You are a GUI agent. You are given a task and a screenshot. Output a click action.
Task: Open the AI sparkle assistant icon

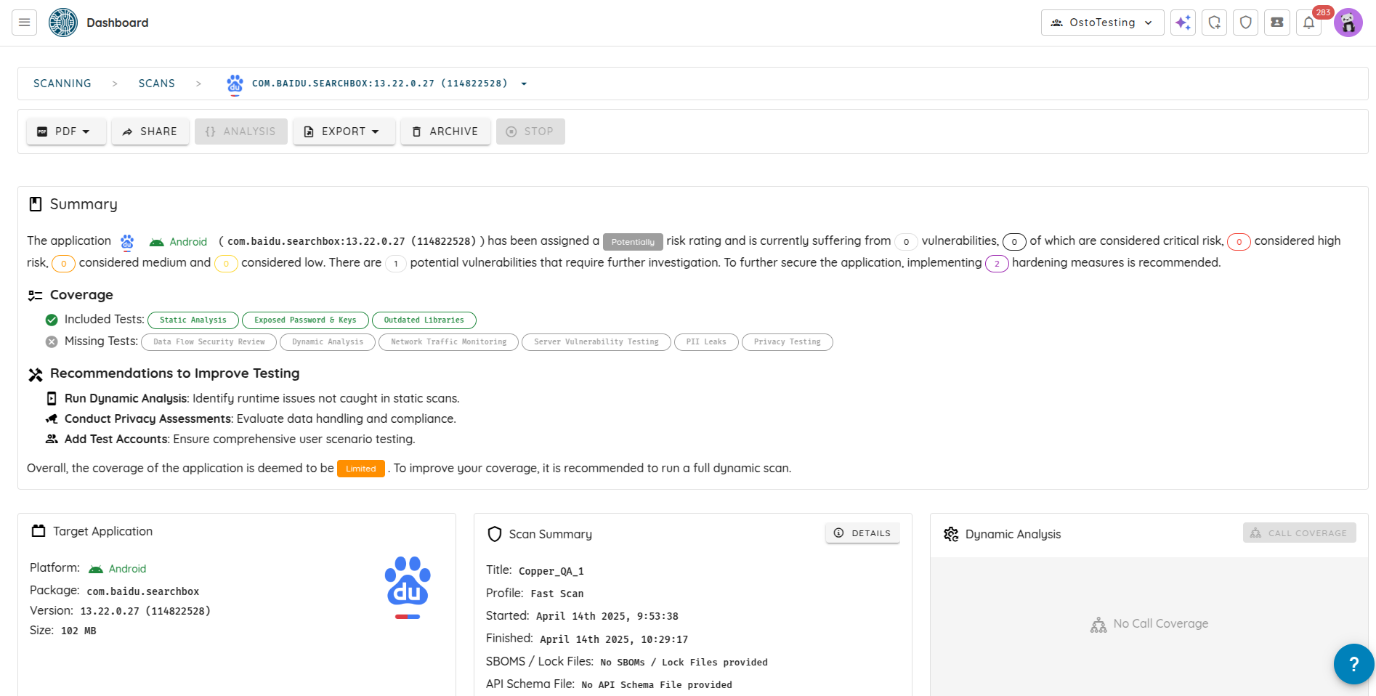[1183, 23]
